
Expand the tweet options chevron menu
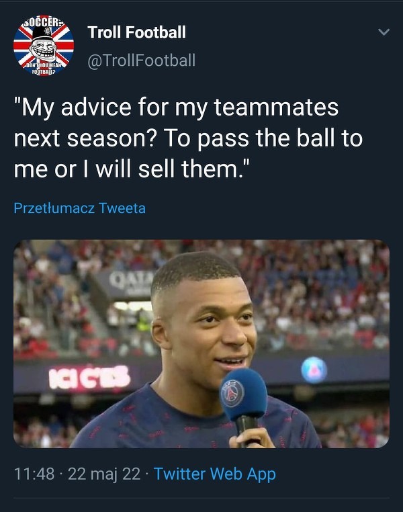point(384,32)
